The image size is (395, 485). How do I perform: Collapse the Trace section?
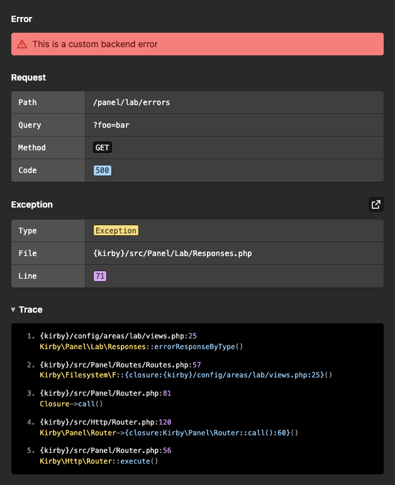point(26,309)
